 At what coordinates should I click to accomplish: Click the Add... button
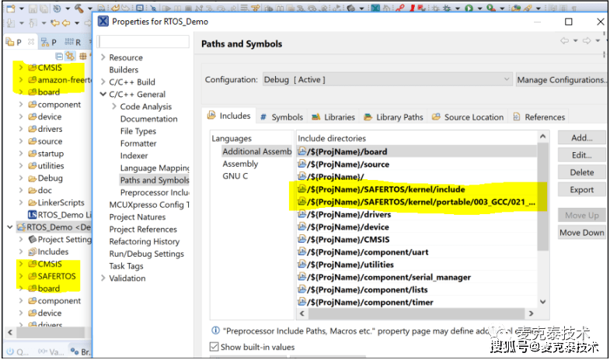(581, 137)
